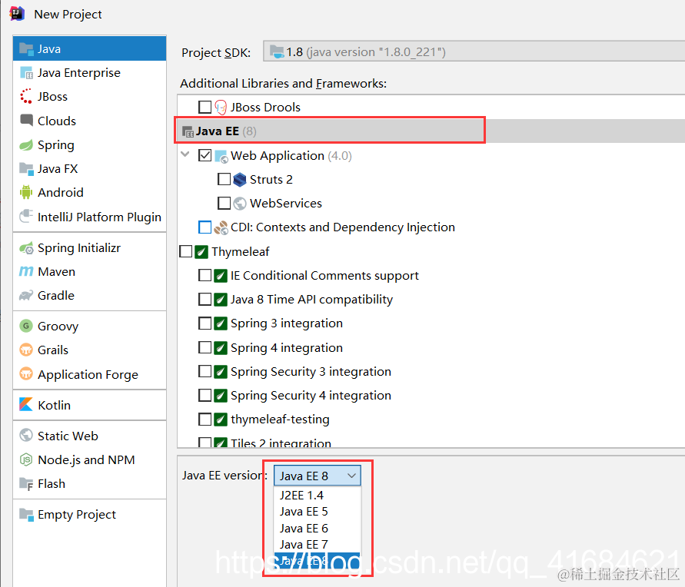Click the JBoss Drools head icon
The height and width of the screenshot is (587, 685).
coord(221,108)
